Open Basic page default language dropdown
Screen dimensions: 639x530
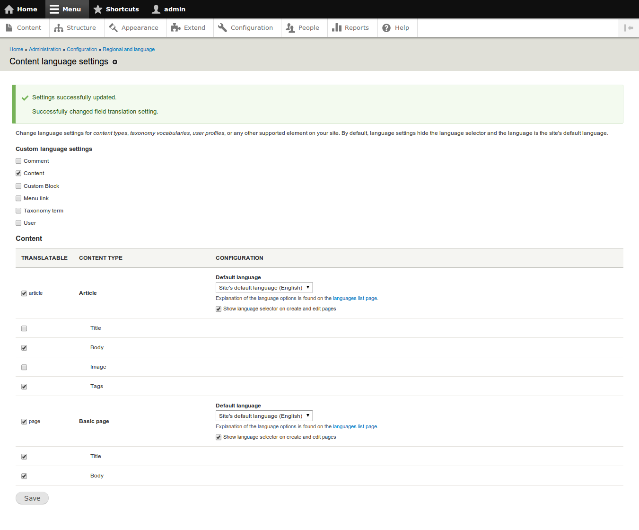pyautogui.click(x=264, y=416)
